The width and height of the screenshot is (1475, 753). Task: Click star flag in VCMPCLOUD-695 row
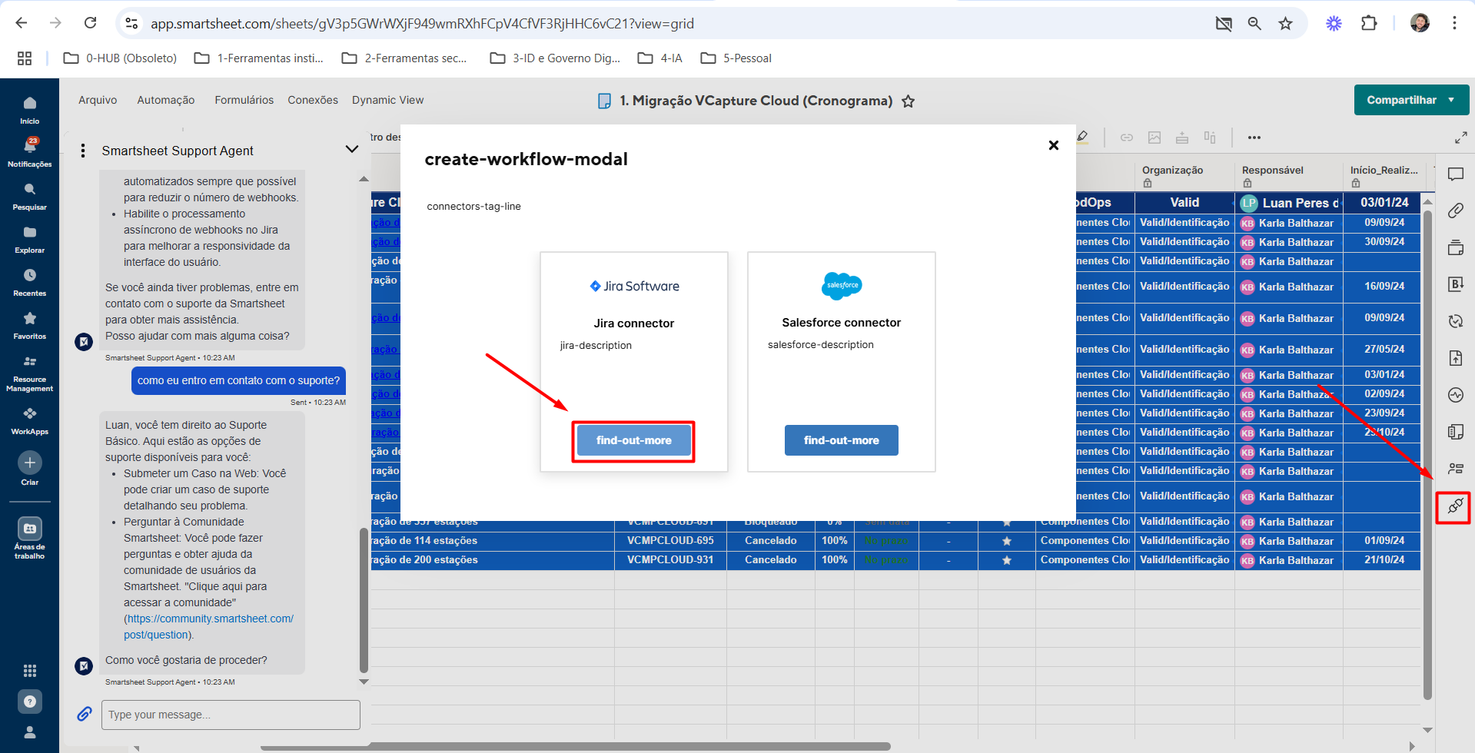[x=1007, y=541]
